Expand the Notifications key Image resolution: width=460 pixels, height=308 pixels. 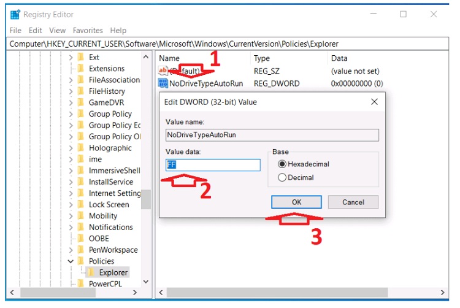pos(71,228)
